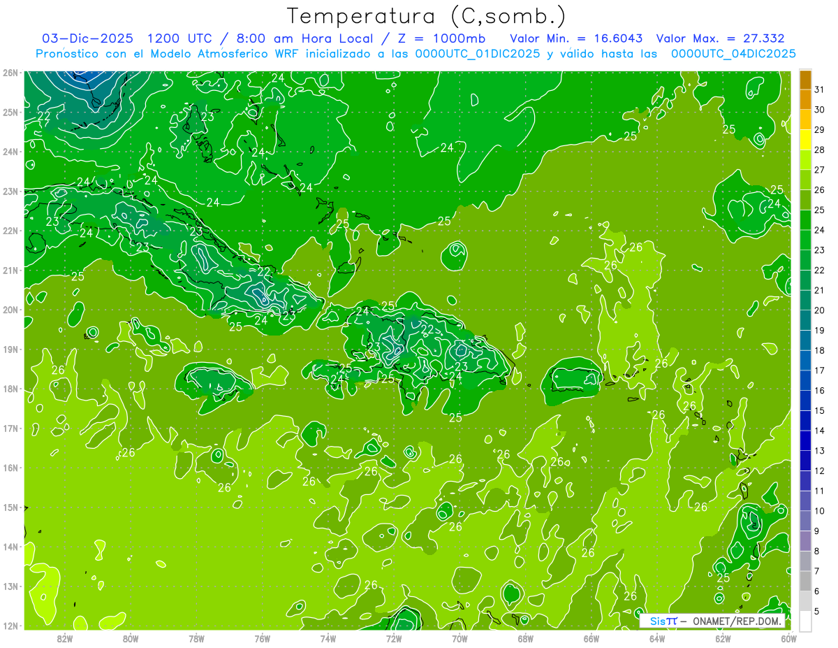Click the 26N latitude axis label
The width and height of the screenshot is (838, 648).
click(10, 73)
